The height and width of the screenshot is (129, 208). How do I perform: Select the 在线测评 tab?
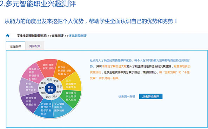click(16, 46)
